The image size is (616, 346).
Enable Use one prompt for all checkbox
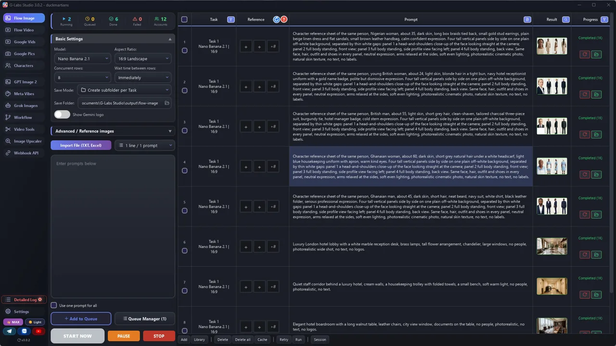coord(54,305)
